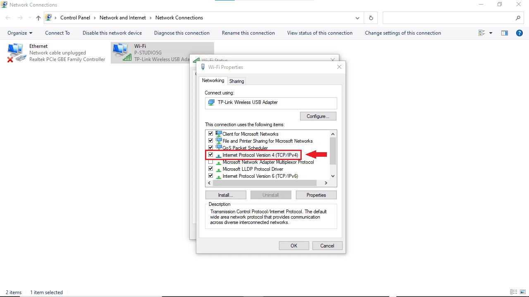
Task: Uncheck Internet Protocol Version 4 checkbox
Action: click(x=210, y=155)
